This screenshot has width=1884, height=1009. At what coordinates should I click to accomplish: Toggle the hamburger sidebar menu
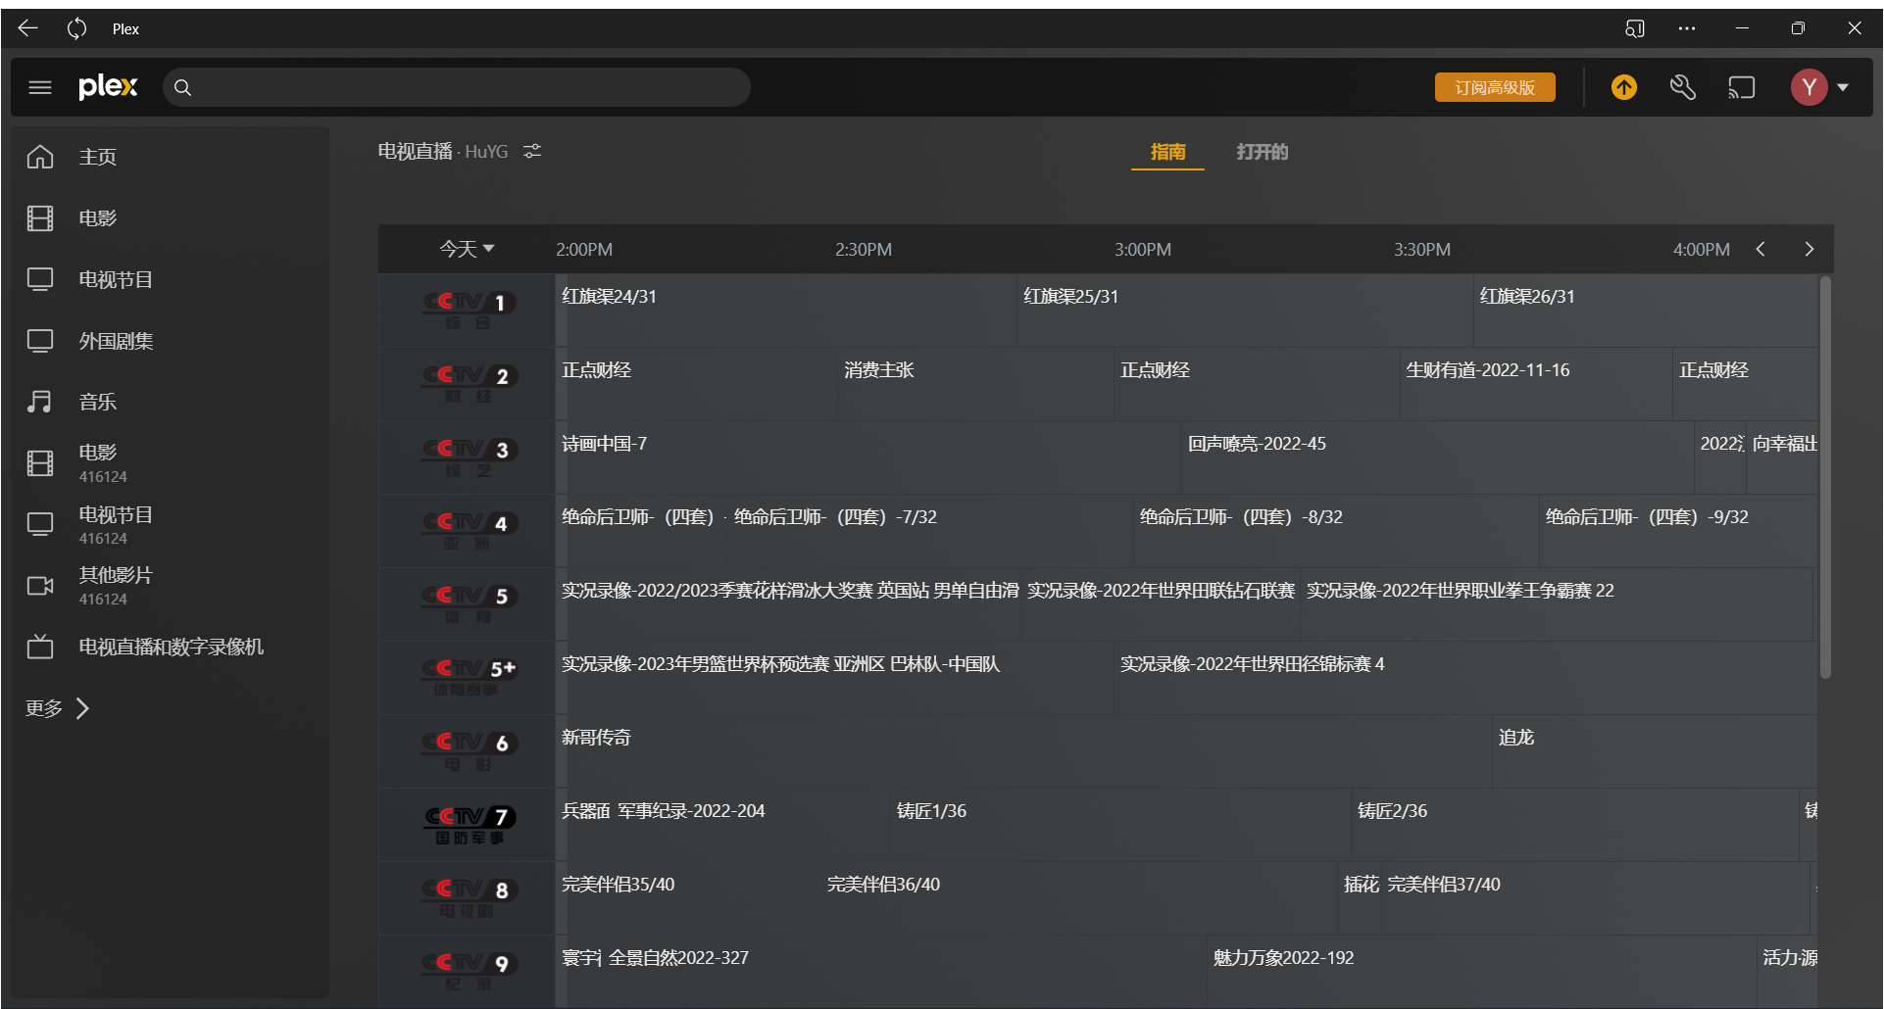(40, 88)
